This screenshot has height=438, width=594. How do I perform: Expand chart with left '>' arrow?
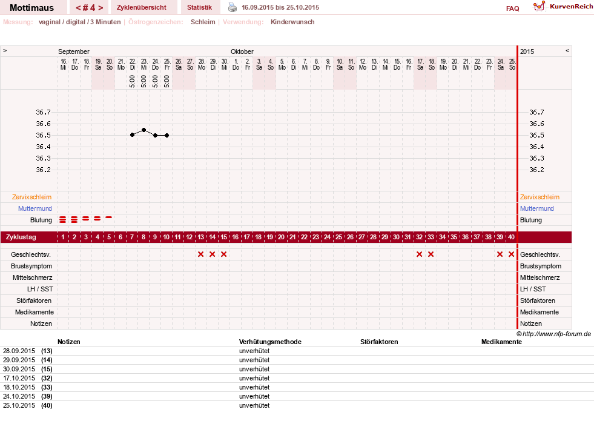coord(5,50)
